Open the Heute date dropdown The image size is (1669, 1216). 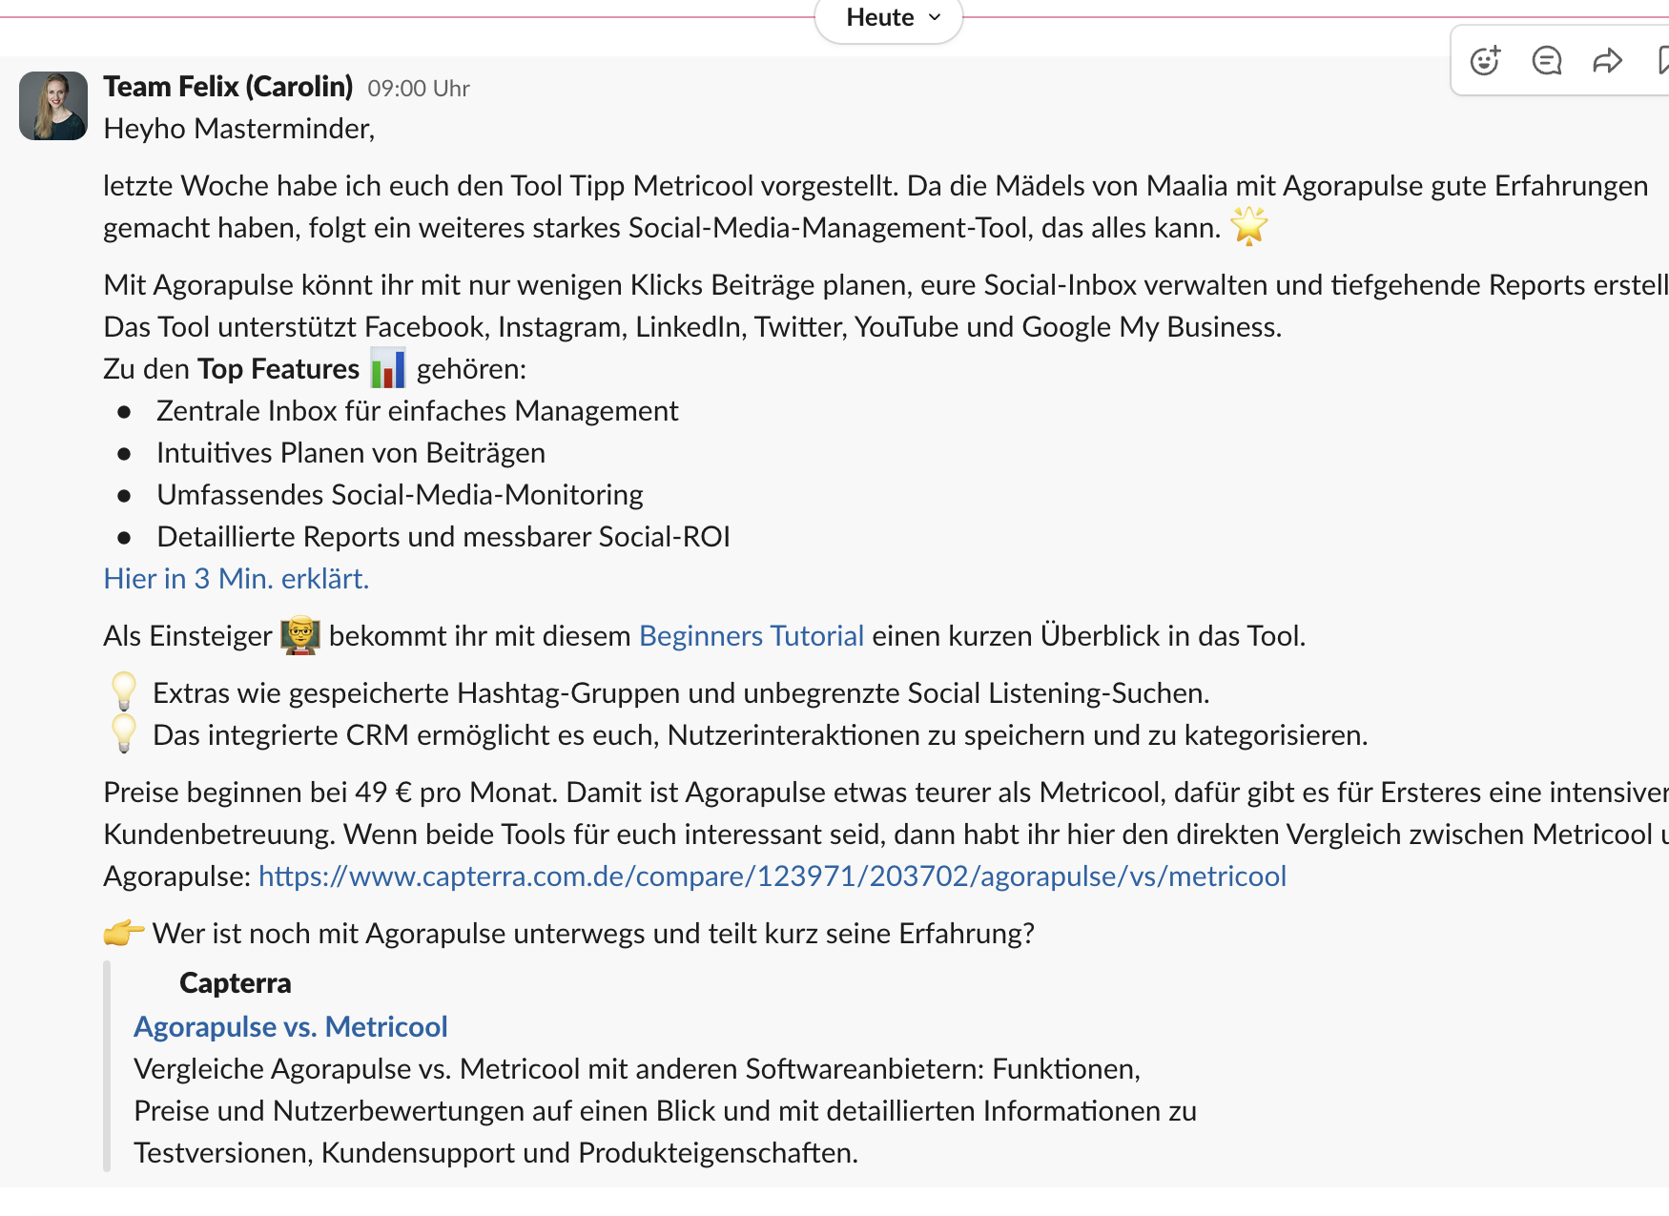(889, 18)
